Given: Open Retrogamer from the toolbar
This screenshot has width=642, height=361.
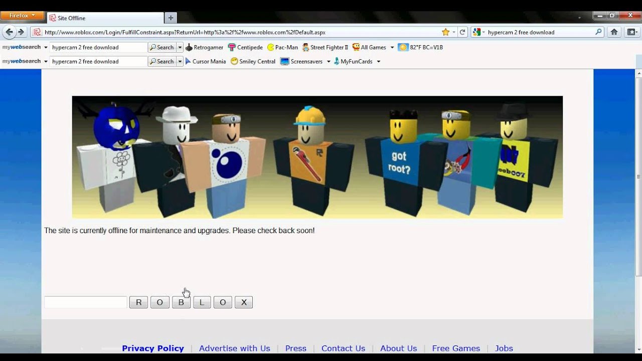Looking at the screenshot, I should 204,47.
